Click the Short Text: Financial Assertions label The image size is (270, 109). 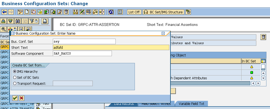coord(172,25)
